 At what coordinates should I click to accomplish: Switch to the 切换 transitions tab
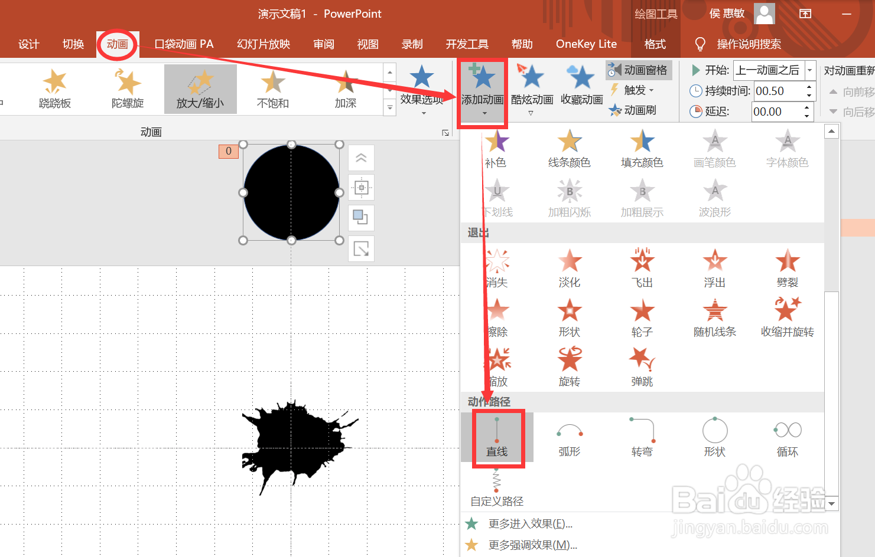click(x=73, y=44)
